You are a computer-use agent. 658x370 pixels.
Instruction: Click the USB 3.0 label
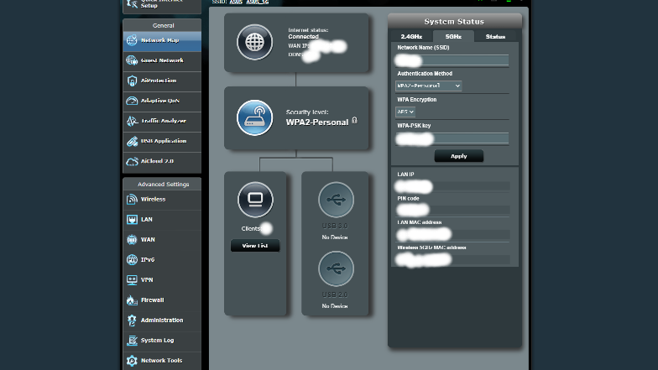[x=335, y=226]
